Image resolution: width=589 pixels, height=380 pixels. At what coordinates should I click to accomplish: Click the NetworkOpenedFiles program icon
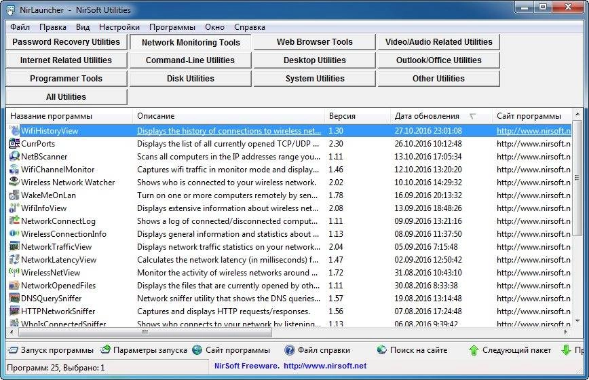[14, 286]
